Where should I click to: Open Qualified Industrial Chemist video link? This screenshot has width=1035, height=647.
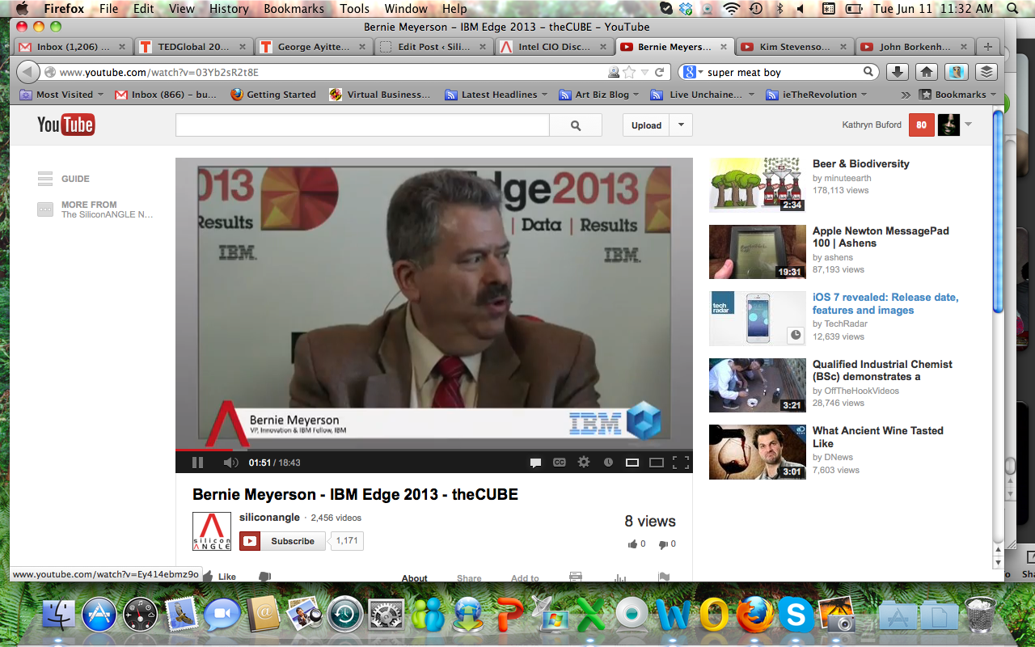click(882, 370)
